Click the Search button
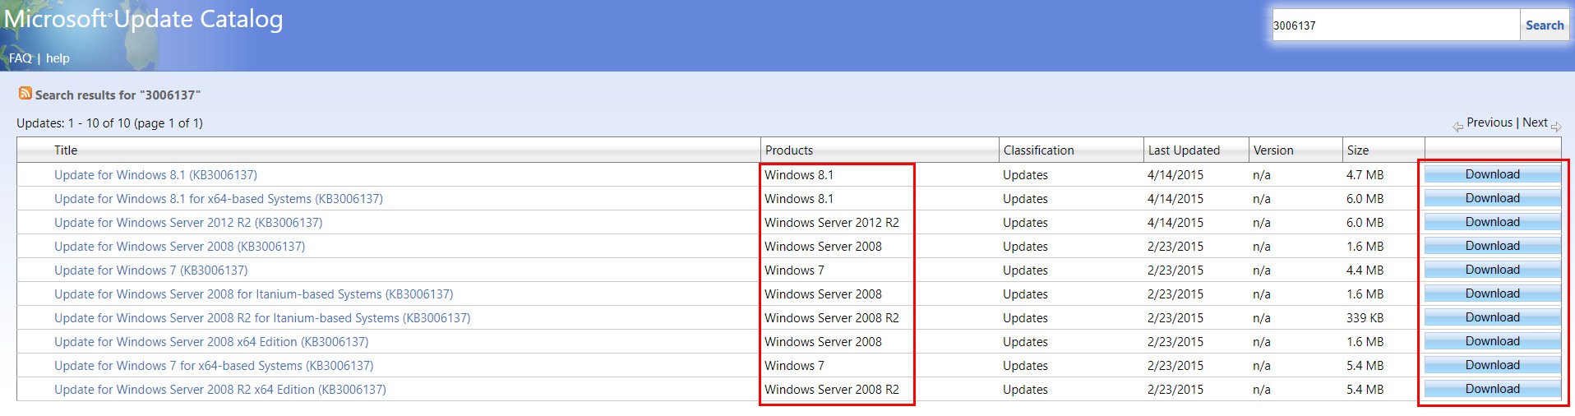The height and width of the screenshot is (416, 1575). [1544, 25]
